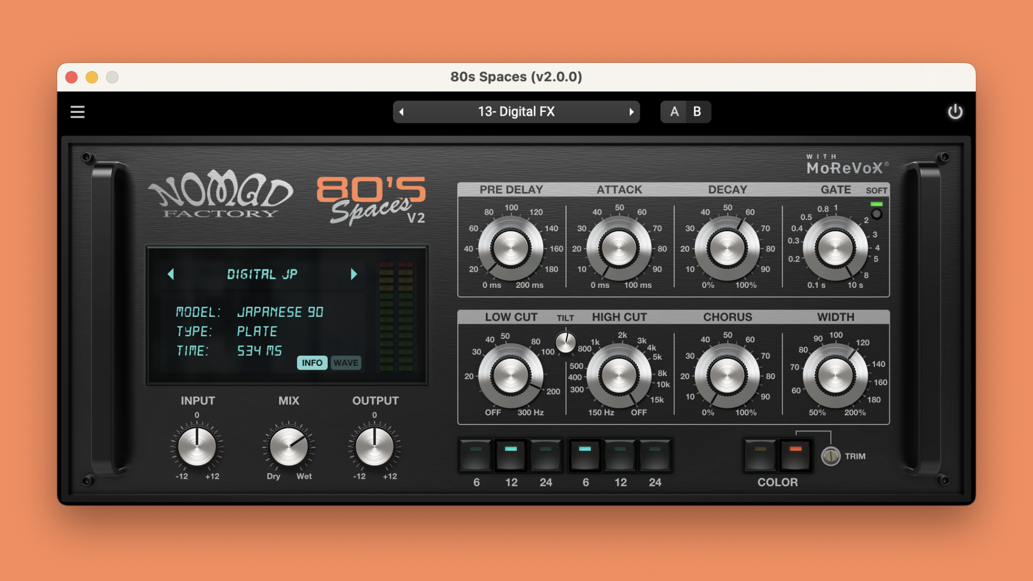Go to previous reverb model on display
The height and width of the screenshot is (581, 1033).
pos(171,274)
